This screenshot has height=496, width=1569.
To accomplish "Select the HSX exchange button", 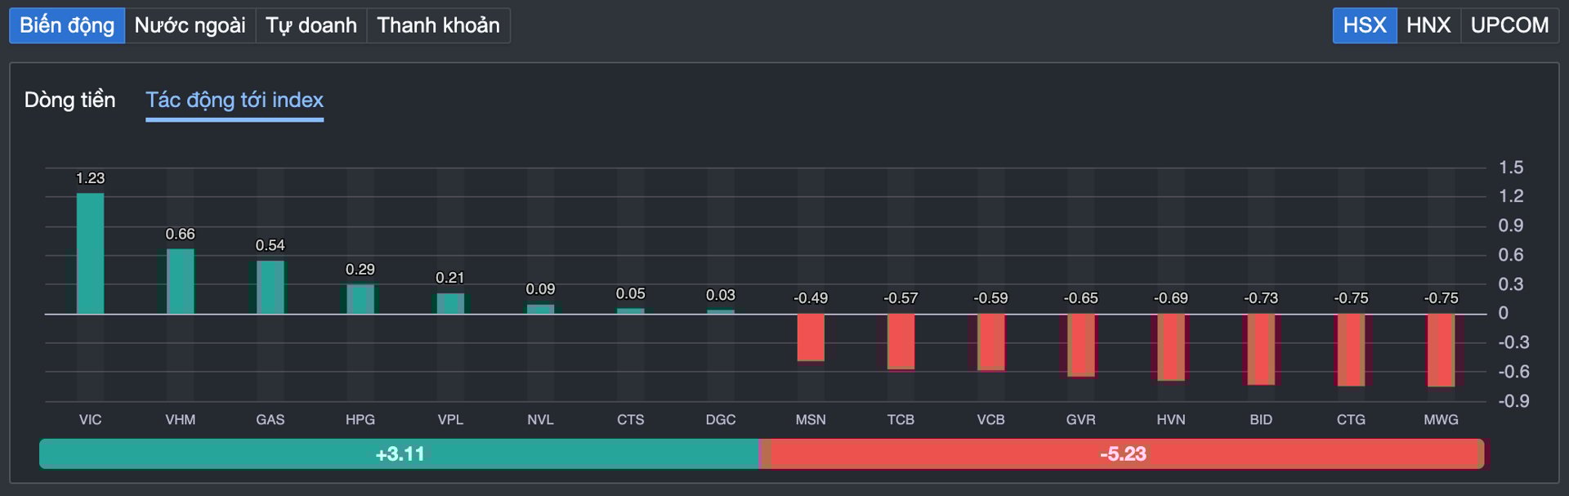I will click(x=1365, y=25).
